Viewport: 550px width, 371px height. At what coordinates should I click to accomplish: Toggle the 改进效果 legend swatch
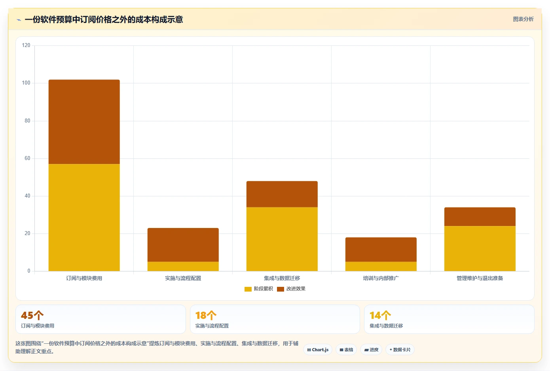(x=281, y=289)
